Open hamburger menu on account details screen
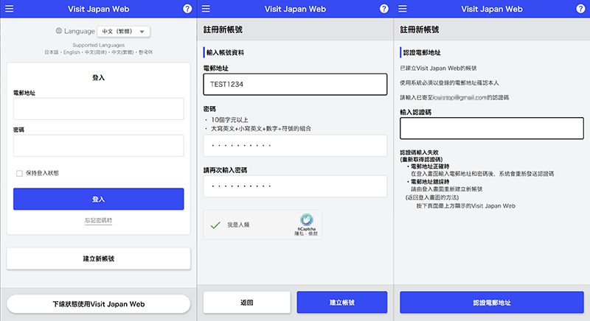Image resolution: width=590 pixels, height=321 pixels. tap(206, 9)
